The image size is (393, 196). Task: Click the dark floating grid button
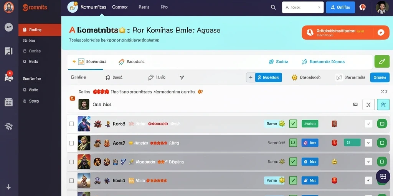[383, 176]
